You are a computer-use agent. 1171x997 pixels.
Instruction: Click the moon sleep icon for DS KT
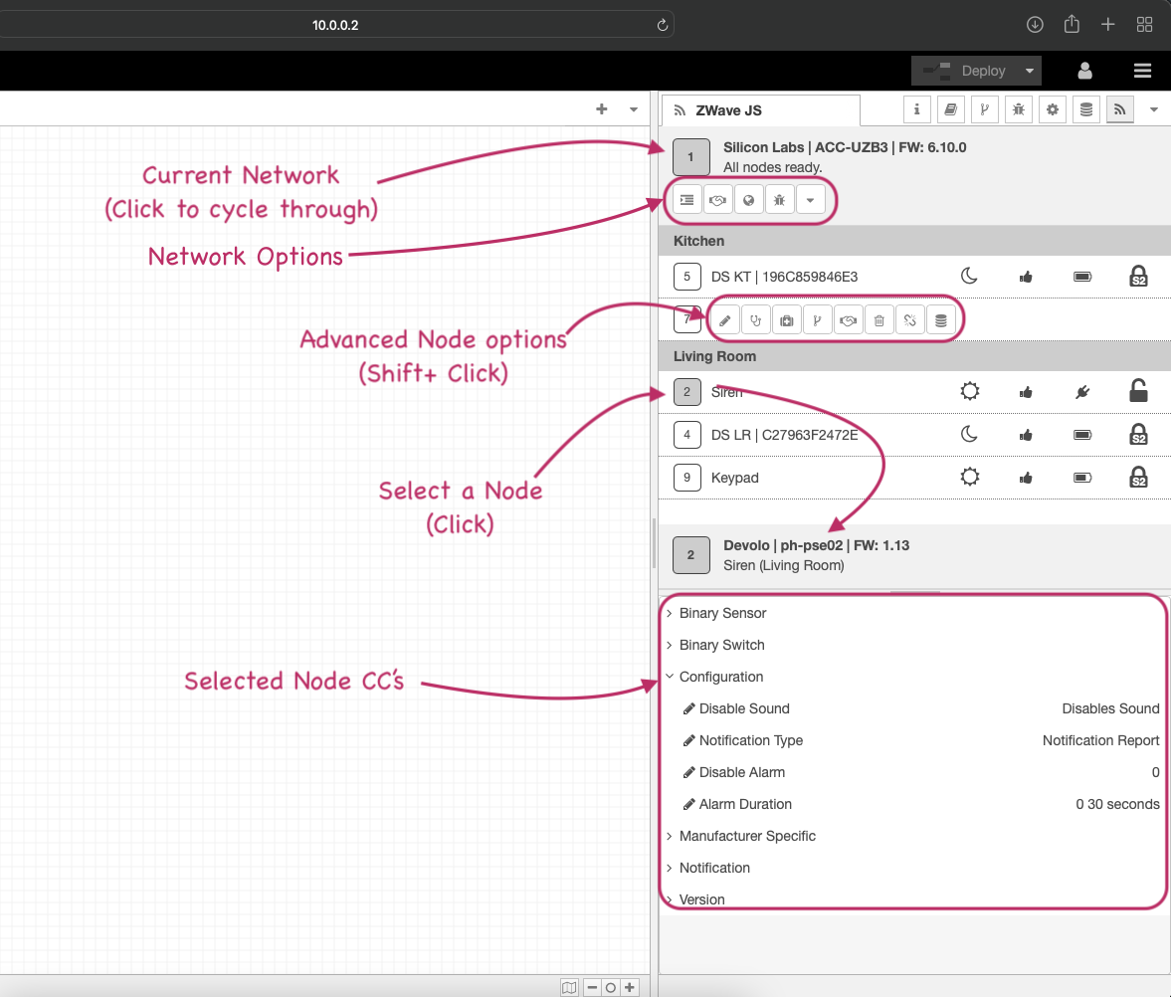pyautogui.click(x=969, y=277)
